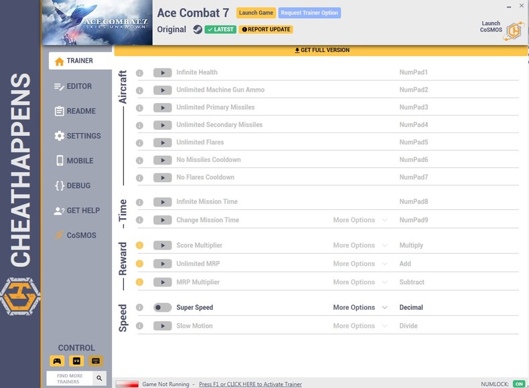
Task: Click the Decimal hotkey for Super Speed
Action: coord(411,308)
